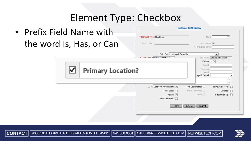Viewport: 251px width, 141px height.
Task: Click the 9050 58th Drive East address
Action: 70,133
